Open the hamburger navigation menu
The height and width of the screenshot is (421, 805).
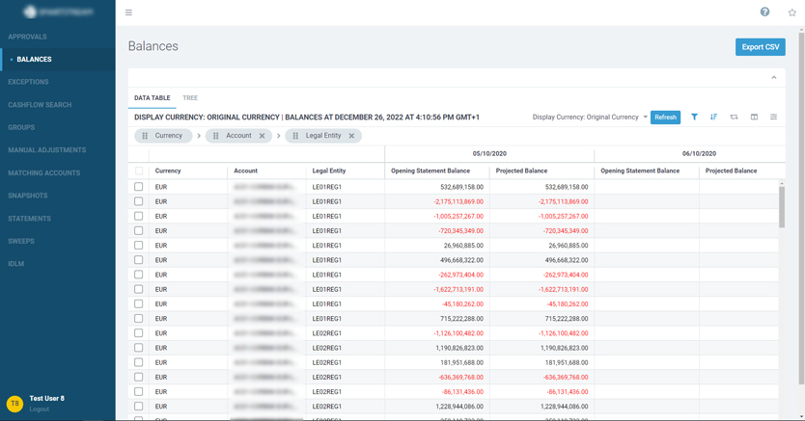[128, 13]
